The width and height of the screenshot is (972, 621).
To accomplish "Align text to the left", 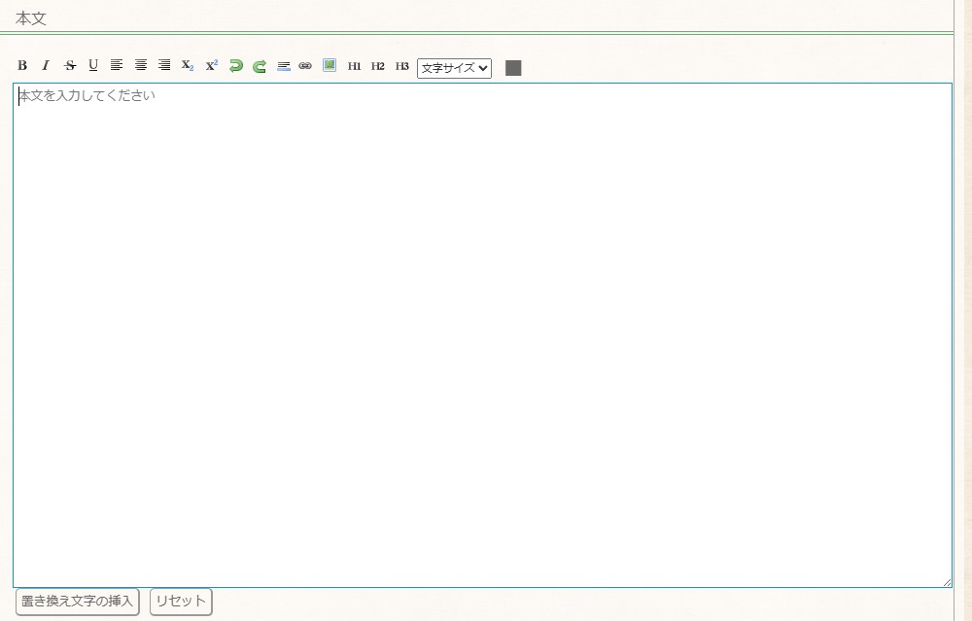I will pyautogui.click(x=117, y=65).
